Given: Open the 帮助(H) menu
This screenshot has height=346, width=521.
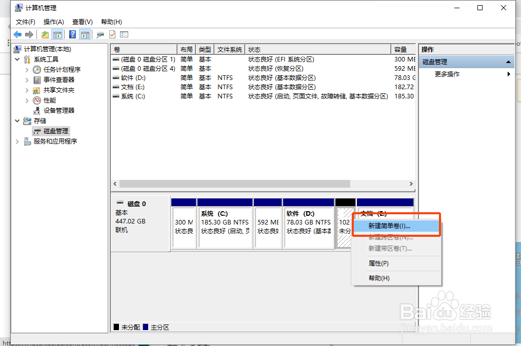Looking at the screenshot, I should [111, 22].
